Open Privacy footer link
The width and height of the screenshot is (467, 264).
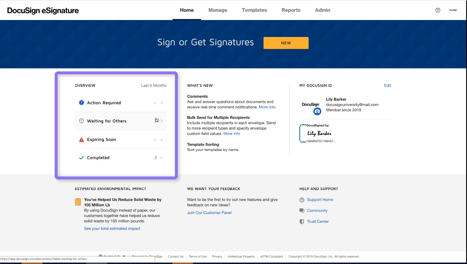(x=217, y=257)
